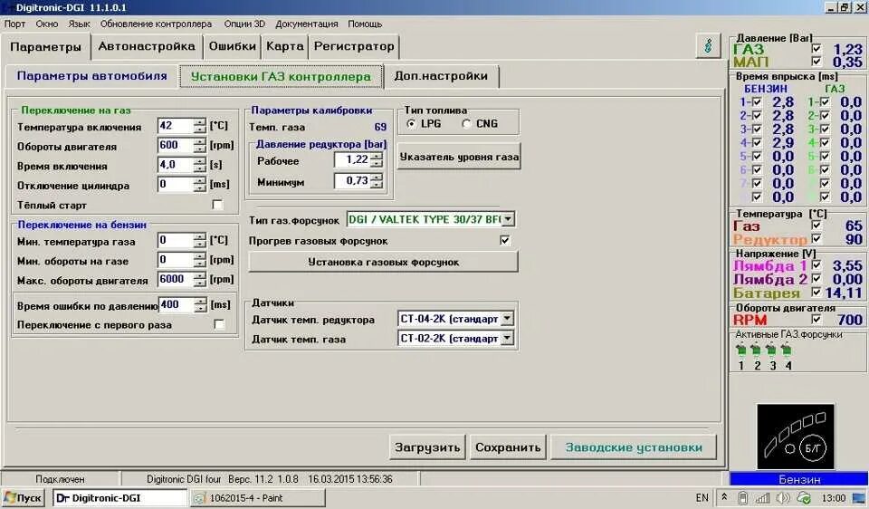Click the Мин. обороты на газе input field

(x=176, y=260)
